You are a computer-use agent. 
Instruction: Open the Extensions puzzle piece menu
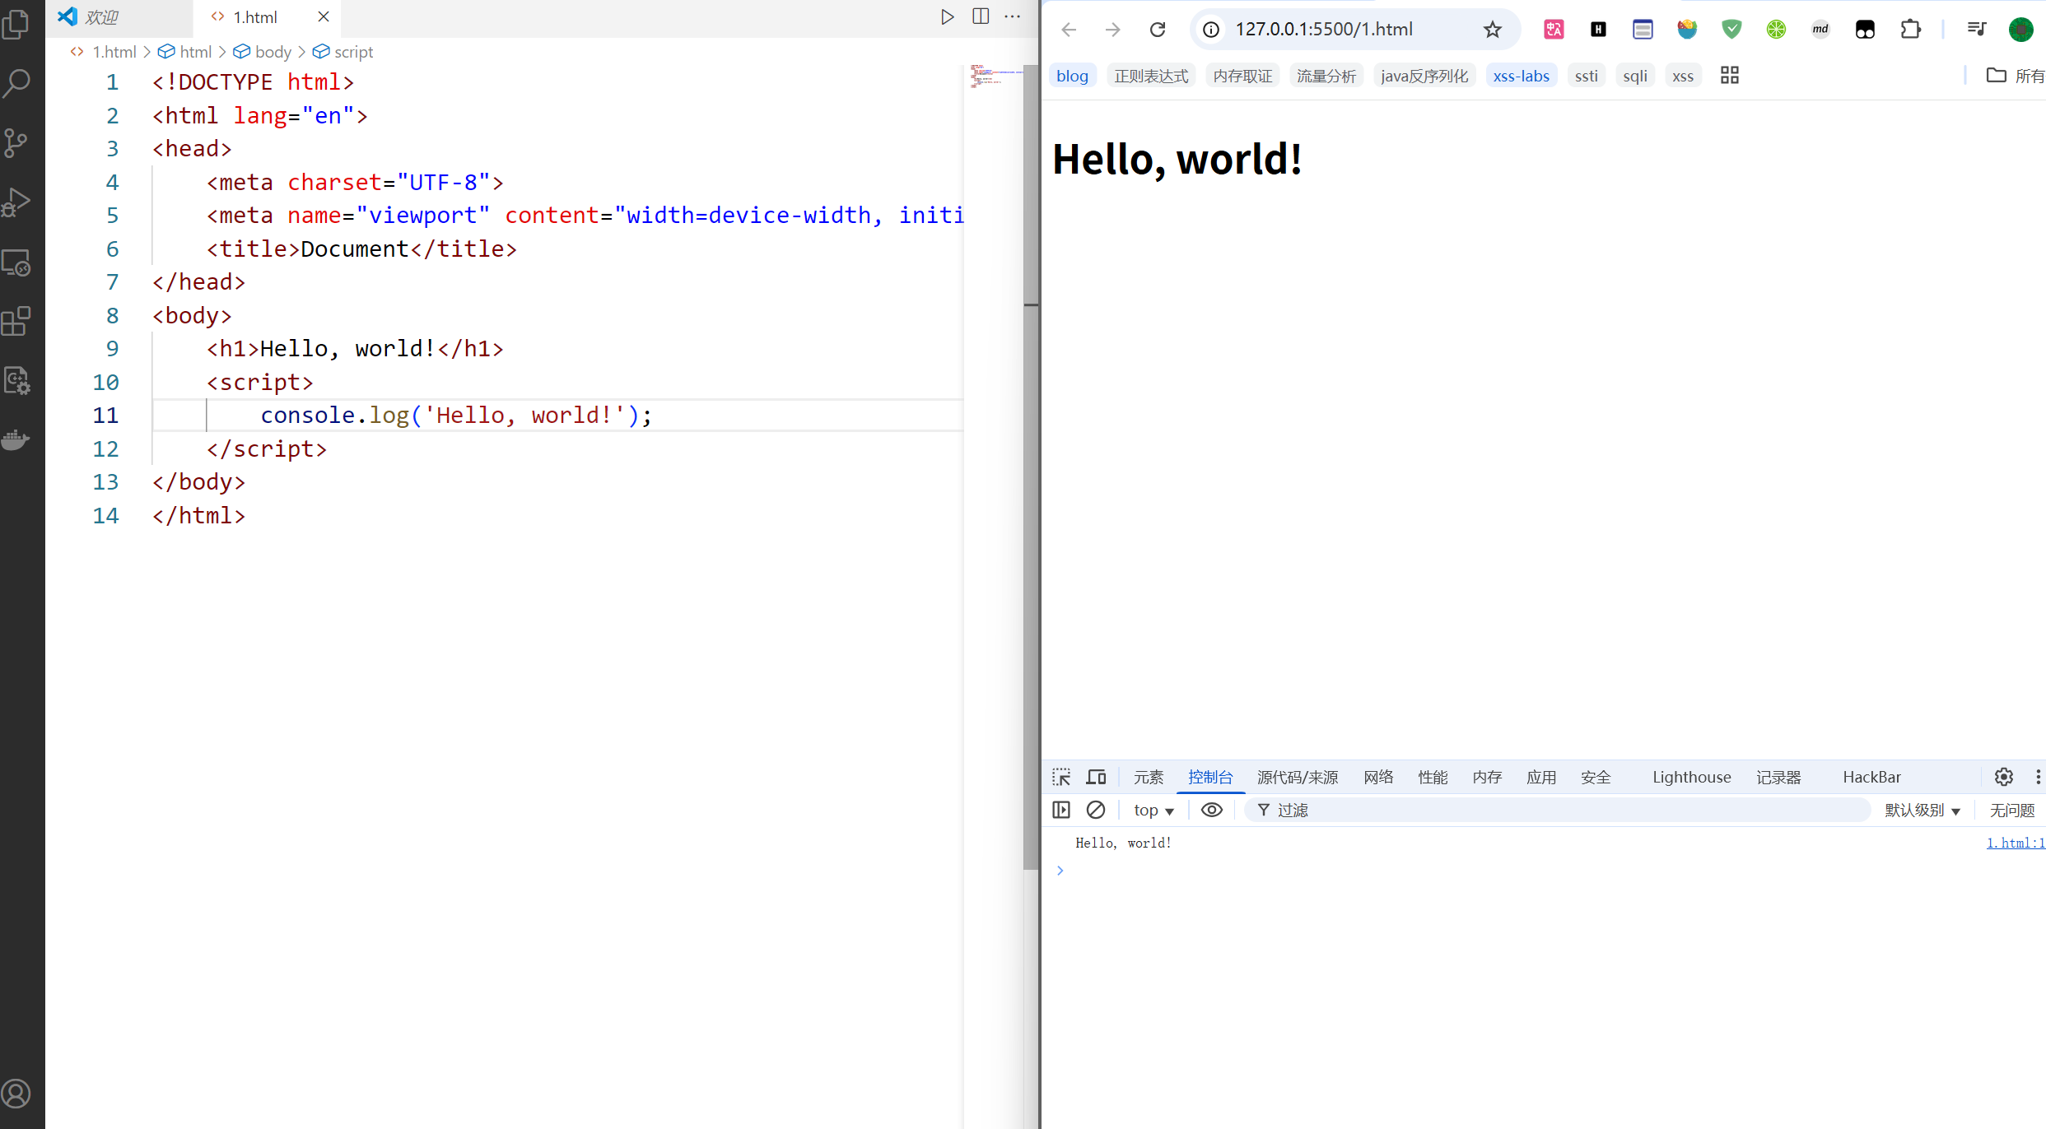coord(1910,30)
